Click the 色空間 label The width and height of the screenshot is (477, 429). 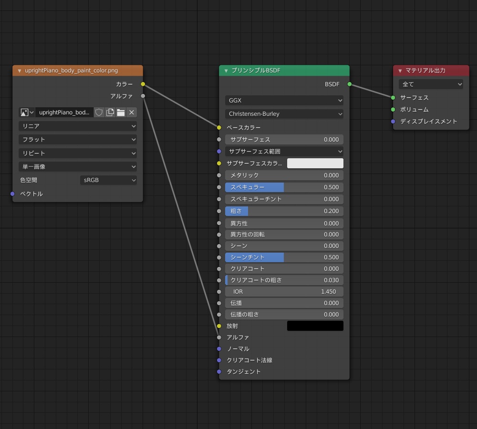29,180
